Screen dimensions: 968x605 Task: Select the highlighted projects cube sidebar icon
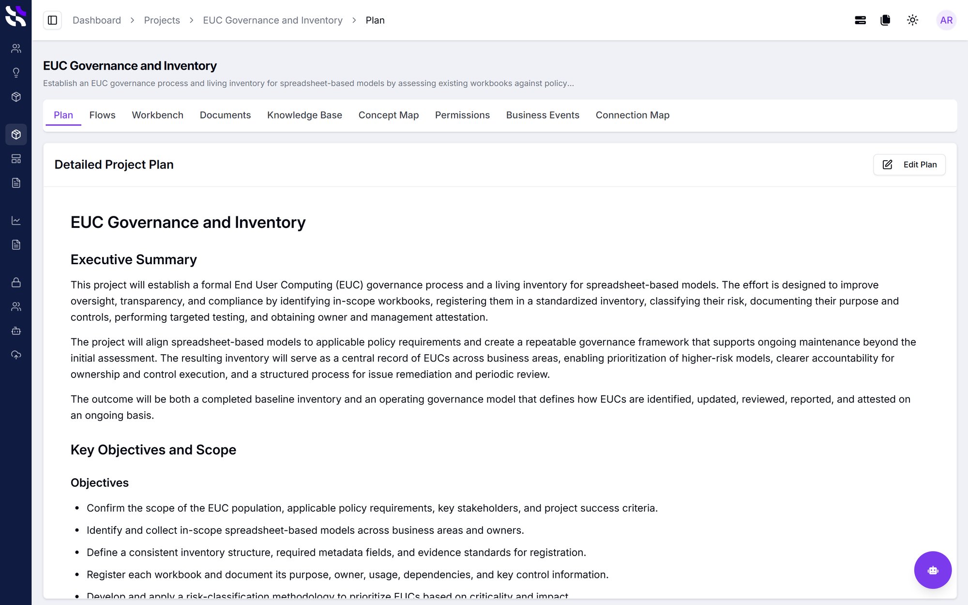(x=16, y=135)
